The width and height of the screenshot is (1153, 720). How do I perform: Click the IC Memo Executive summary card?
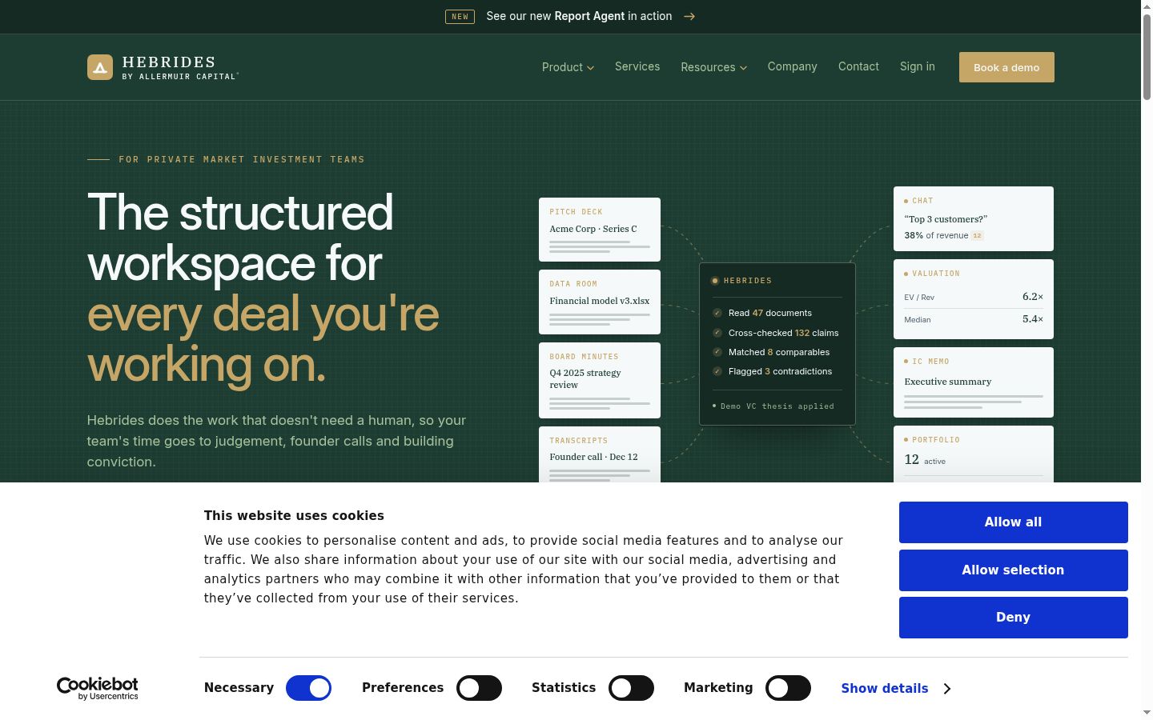[x=974, y=382]
